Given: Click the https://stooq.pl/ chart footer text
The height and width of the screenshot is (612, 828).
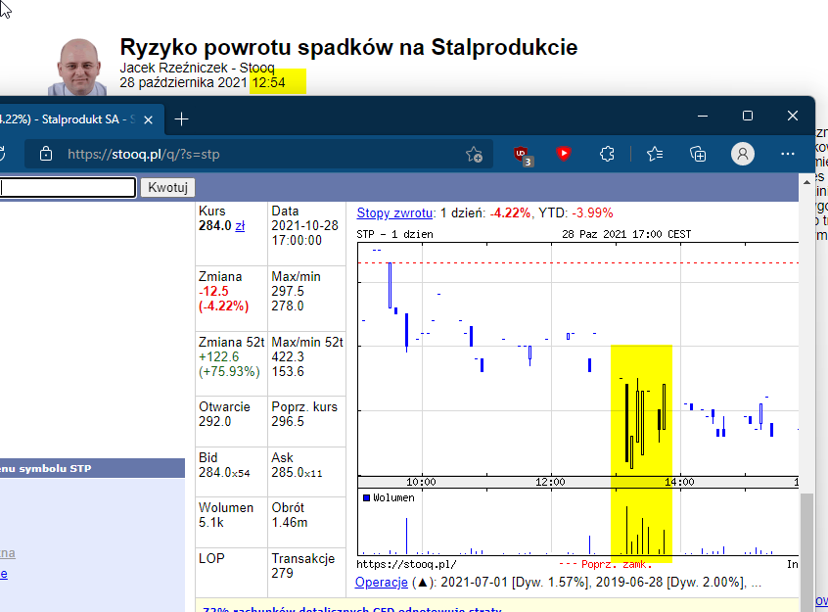Looking at the screenshot, I should coord(406,564).
